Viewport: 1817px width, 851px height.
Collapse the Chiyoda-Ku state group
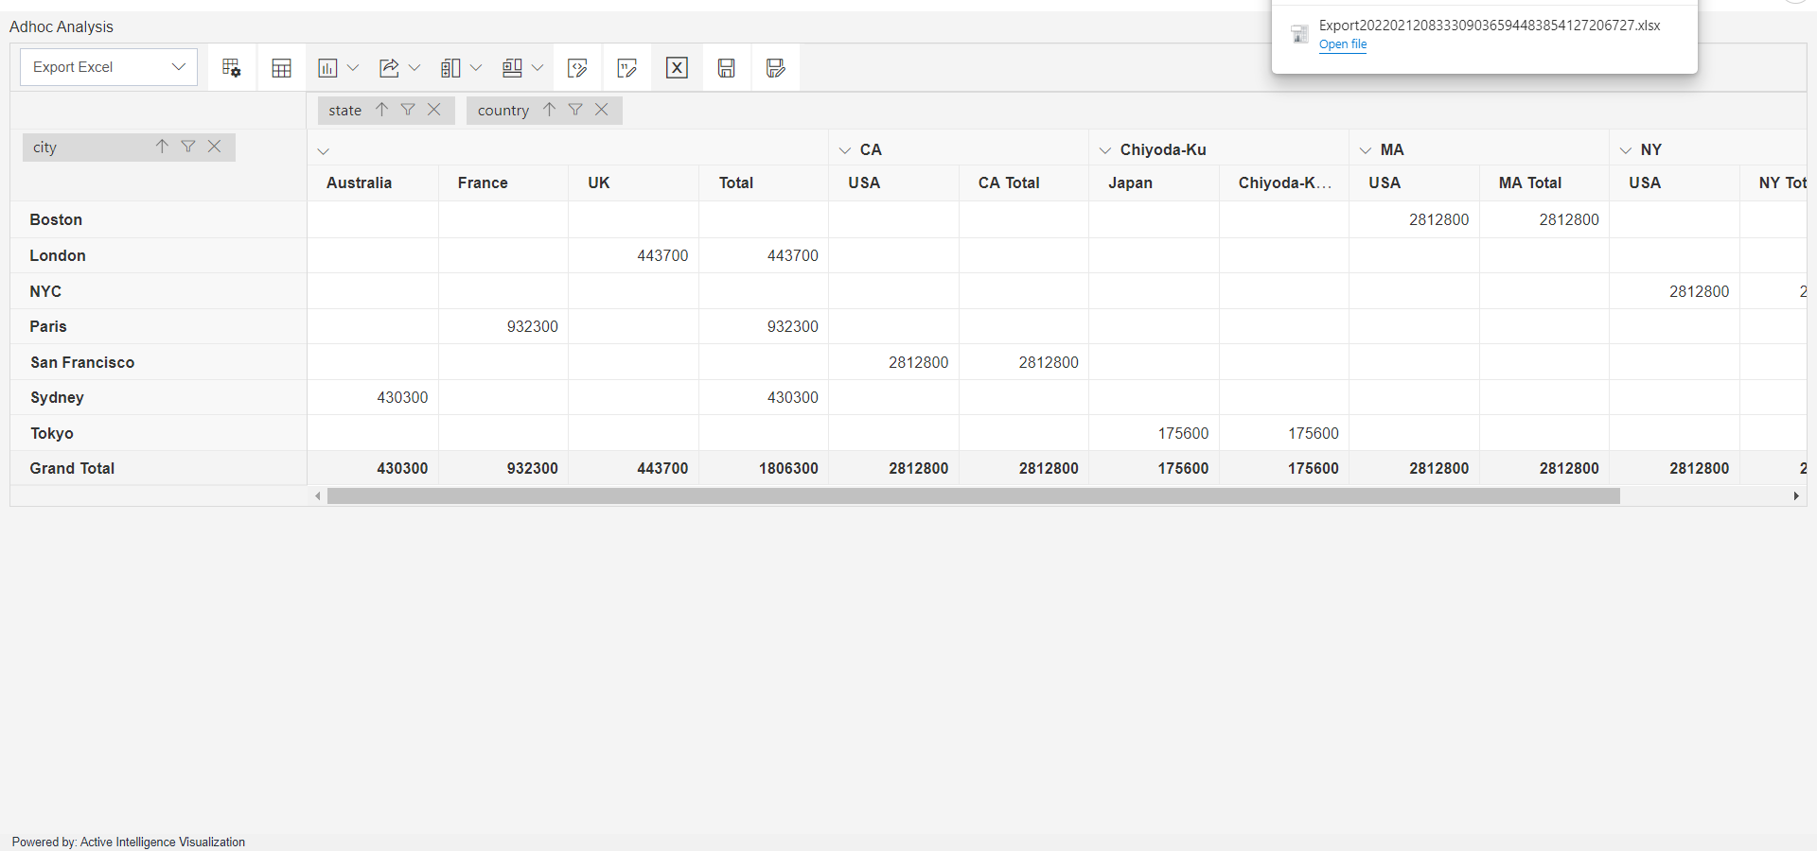tap(1105, 150)
